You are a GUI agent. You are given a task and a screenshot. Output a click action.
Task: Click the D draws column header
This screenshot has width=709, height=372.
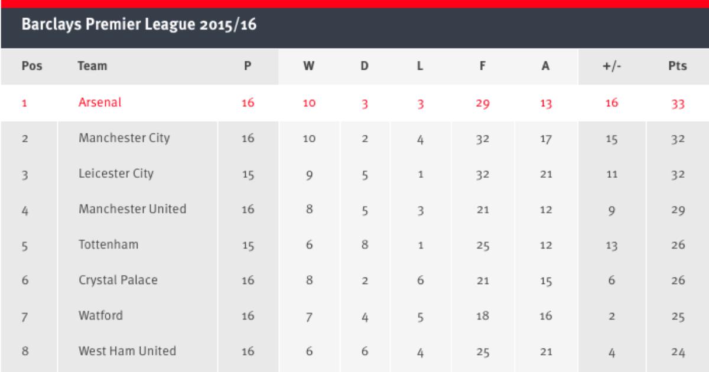(x=365, y=67)
